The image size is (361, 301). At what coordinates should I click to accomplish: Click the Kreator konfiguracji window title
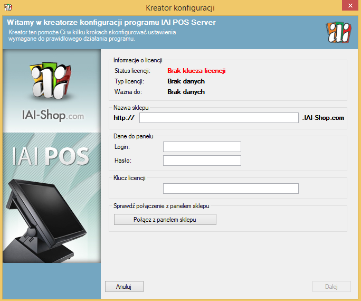180,7
